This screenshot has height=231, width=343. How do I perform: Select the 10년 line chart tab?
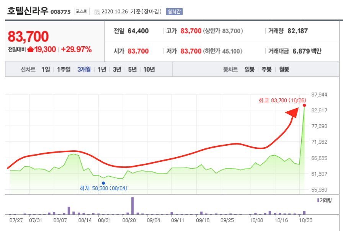click(149, 70)
